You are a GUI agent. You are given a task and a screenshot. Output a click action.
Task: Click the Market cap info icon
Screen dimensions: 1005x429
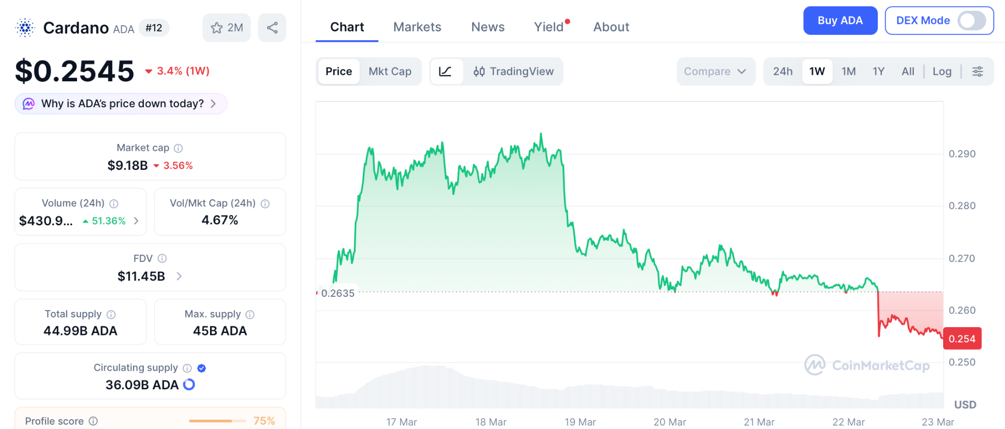[x=179, y=148]
